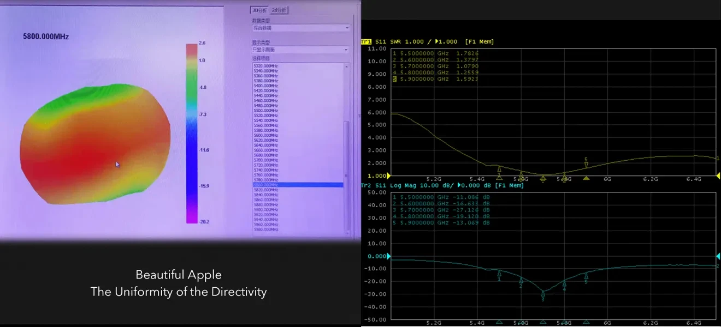This screenshot has height=327, width=721.
Task: Open the data type dropdown
Action: click(x=347, y=28)
